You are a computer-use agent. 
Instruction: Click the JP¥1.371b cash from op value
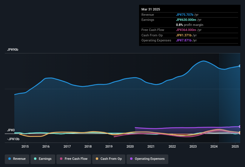(x=184, y=35)
